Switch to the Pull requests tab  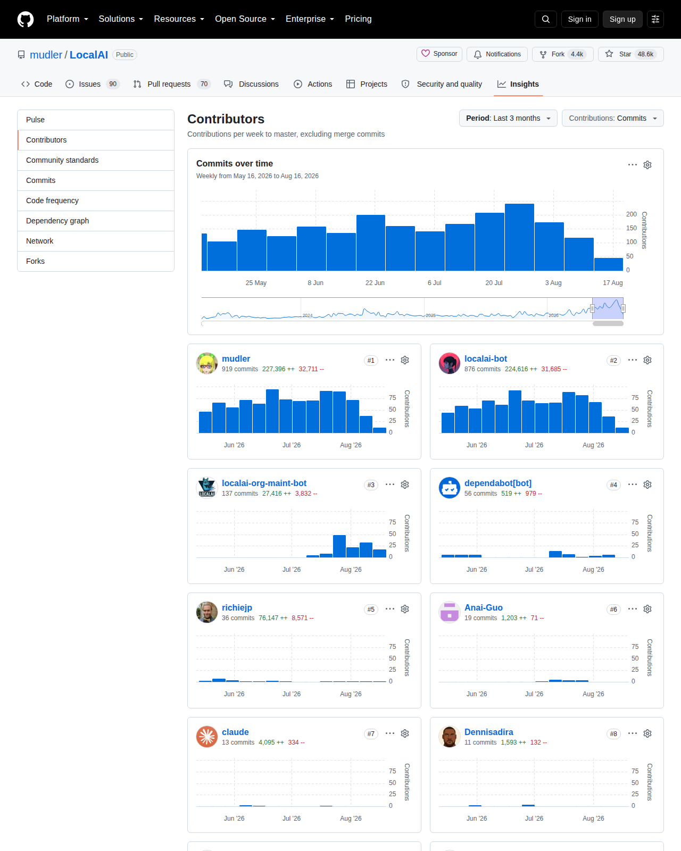pyautogui.click(x=171, y=84)
